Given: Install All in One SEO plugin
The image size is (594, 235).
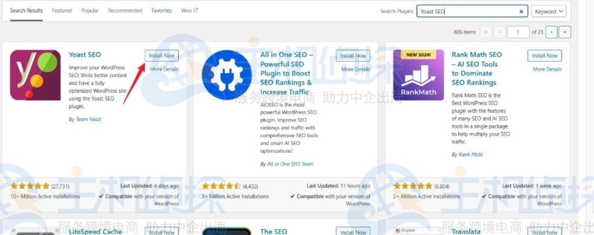Looking at the screenshot, I should click(353, 56).
